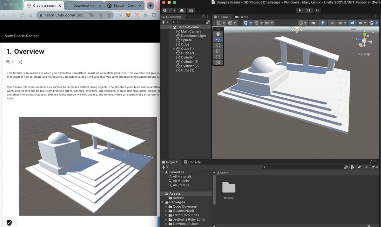Open tool handle position (pivot) dropdown

pyautogui.click(x=221, y=23)
